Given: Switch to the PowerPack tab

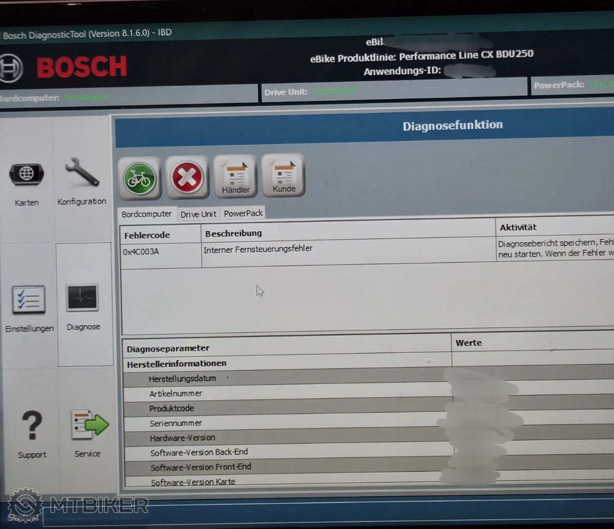Looking at the screenshot, I should 243,213.
